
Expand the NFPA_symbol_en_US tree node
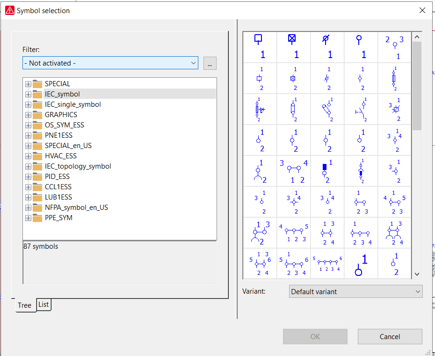[x=28, y=208]
